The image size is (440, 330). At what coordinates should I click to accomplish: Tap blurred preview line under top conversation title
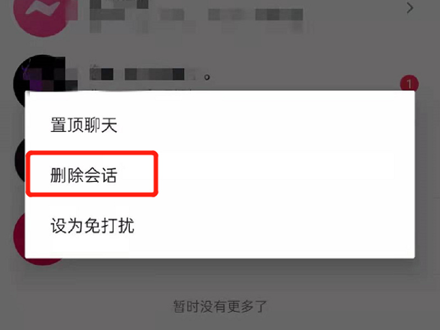[196, 26]
